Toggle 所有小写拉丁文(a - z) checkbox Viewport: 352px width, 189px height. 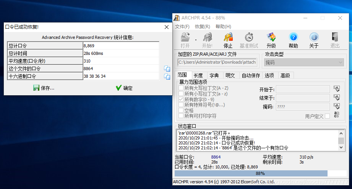(x=181, y=94)
